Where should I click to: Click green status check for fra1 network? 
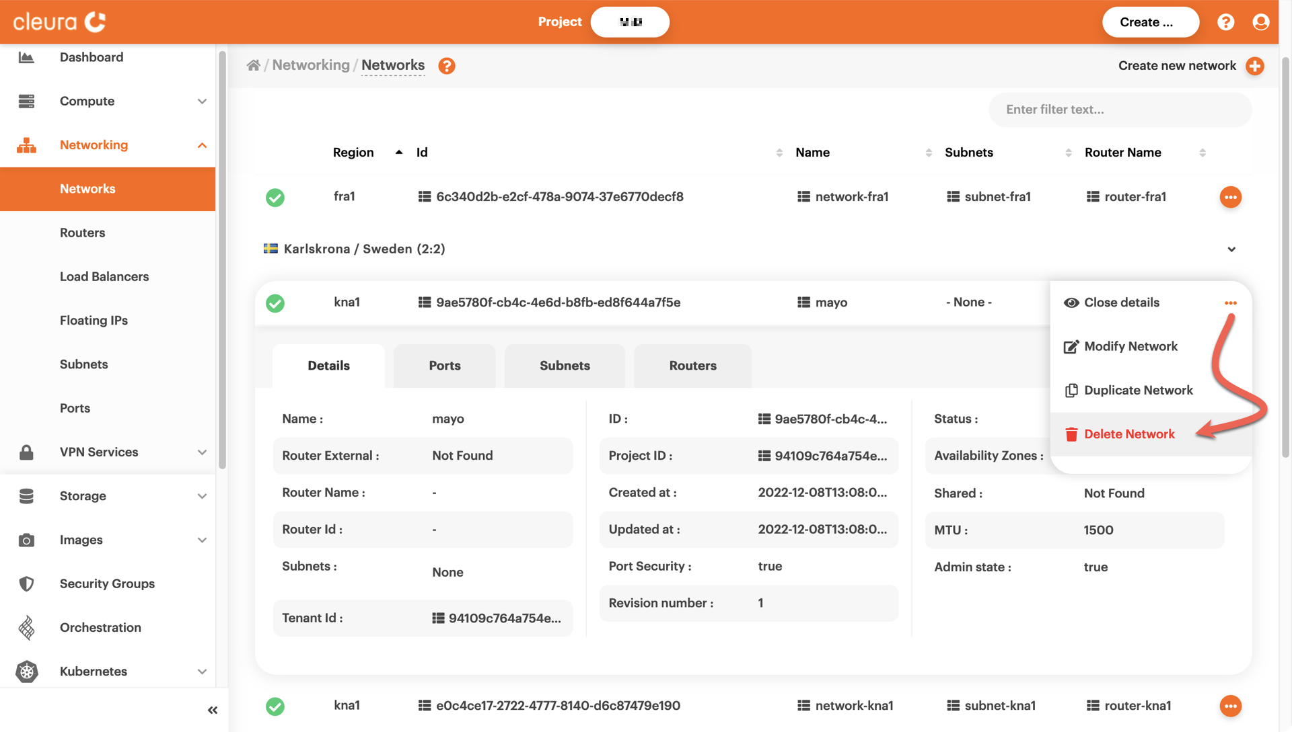(275, 197)
